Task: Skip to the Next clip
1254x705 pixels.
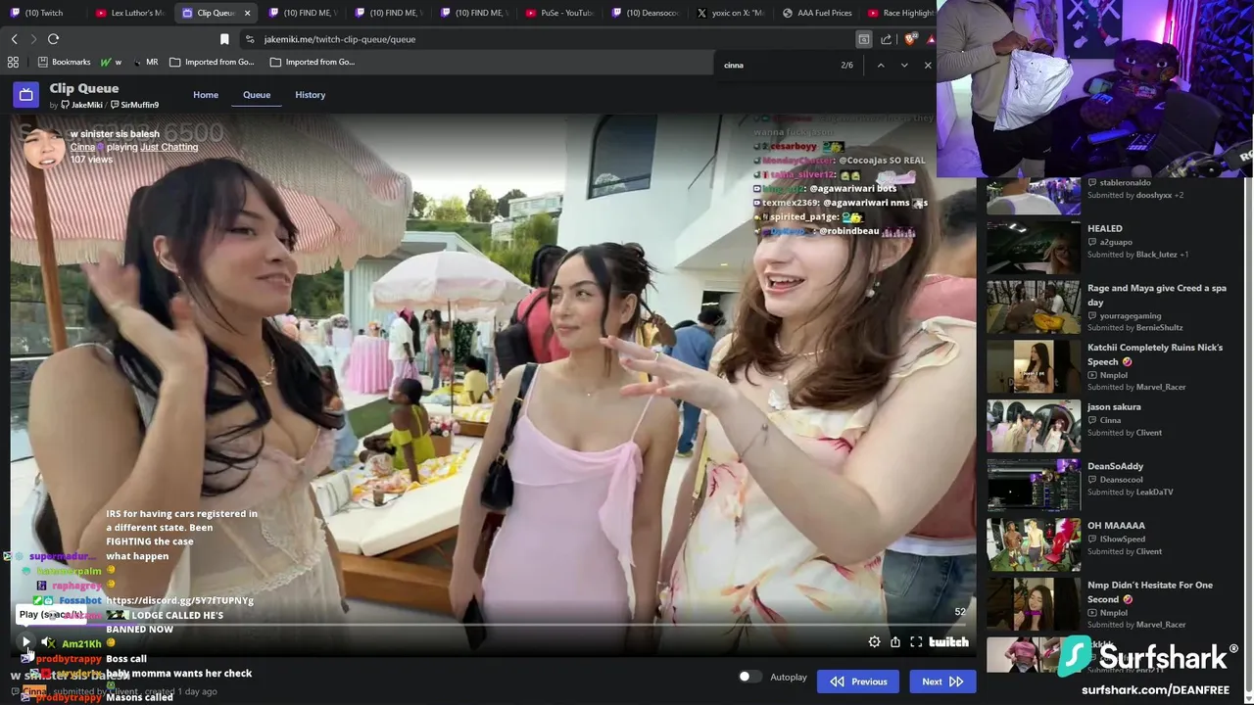Action: click(x=941, y=681)
